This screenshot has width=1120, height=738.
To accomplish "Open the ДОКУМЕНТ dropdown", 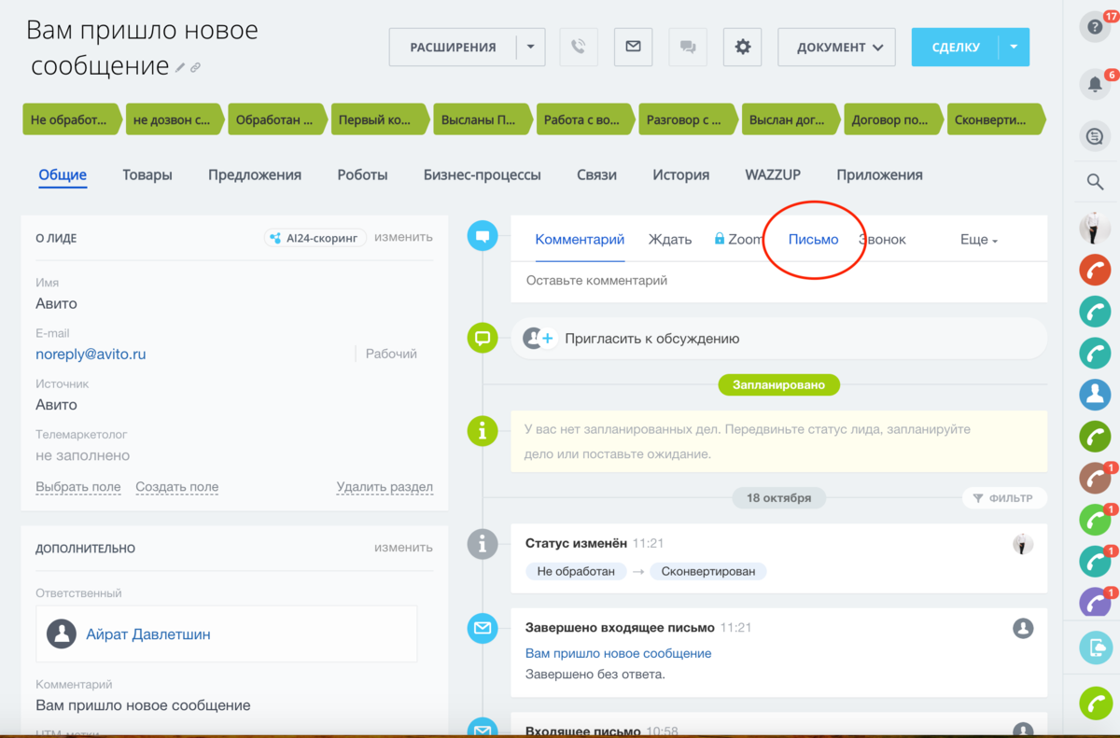I will 836,47.
